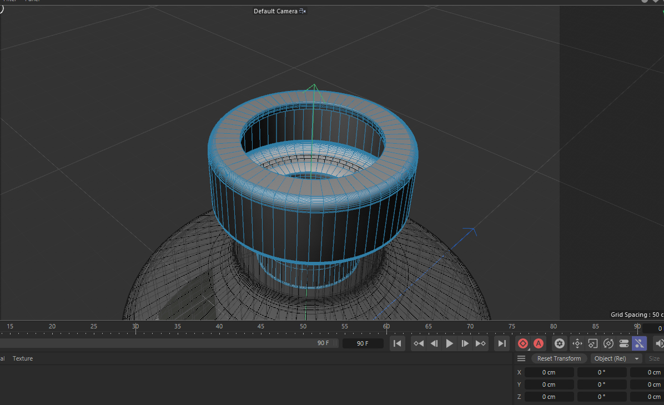Click the sound speaker icon by the timeline
This screenshot has width=664, height=405.
click(x=659, y=343)
